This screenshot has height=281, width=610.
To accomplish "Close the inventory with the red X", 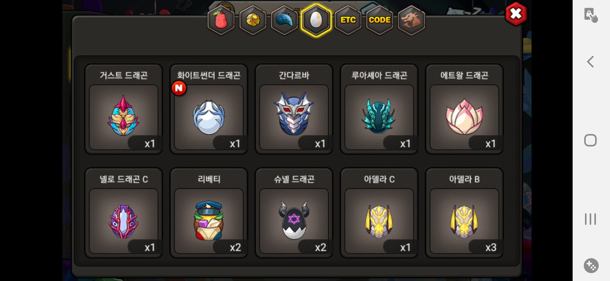I will (x=516, y=14).
